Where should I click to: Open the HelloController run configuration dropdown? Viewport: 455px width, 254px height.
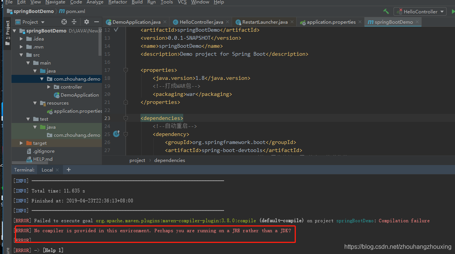pyautogui.click(x=420, y=11)
